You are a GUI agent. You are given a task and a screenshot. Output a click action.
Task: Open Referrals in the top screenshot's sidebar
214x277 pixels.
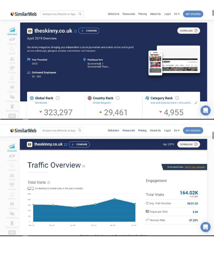click(12, 41)
